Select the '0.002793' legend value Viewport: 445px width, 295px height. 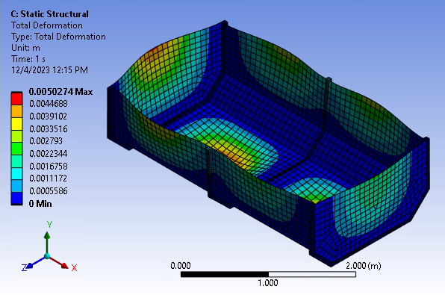pyautogui.click(x=46, y=141)
